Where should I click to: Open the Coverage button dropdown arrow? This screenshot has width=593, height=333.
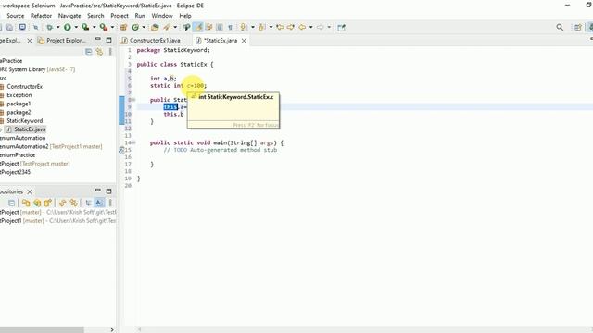click(95, 27)
